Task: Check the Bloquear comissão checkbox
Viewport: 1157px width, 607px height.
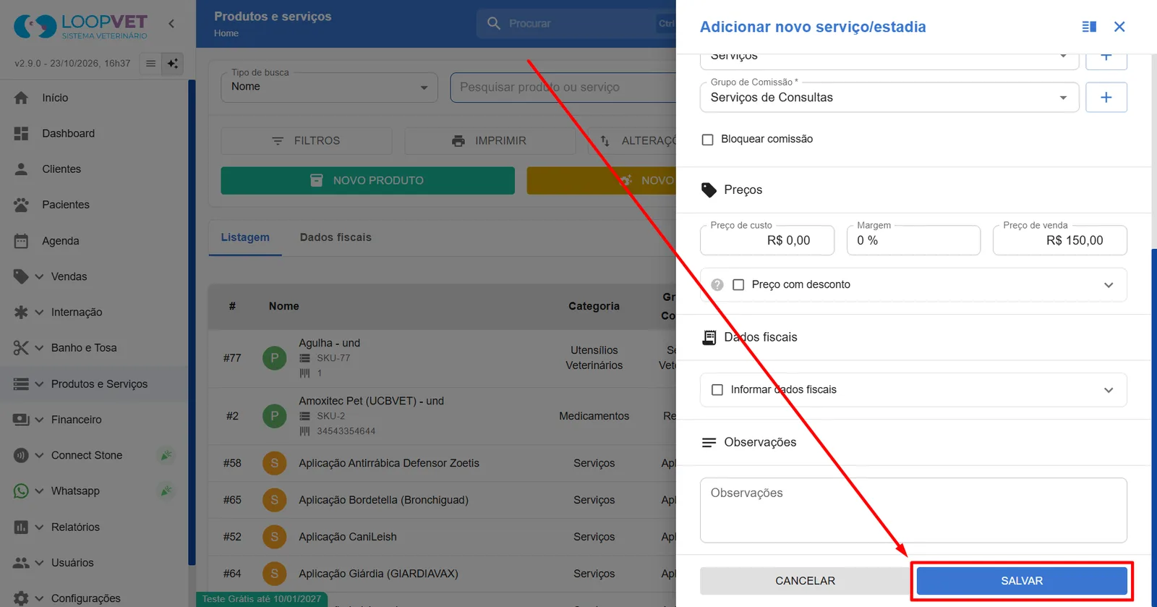Action: pyautogui.click(x=708, y=140)
